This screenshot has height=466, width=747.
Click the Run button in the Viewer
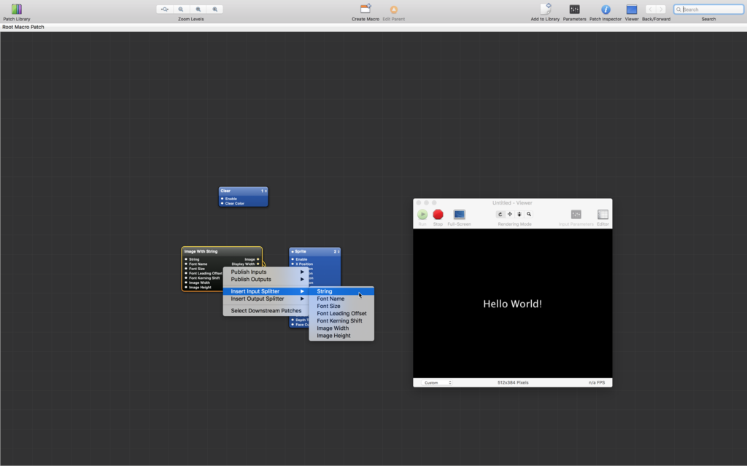(x=422, y=215)
